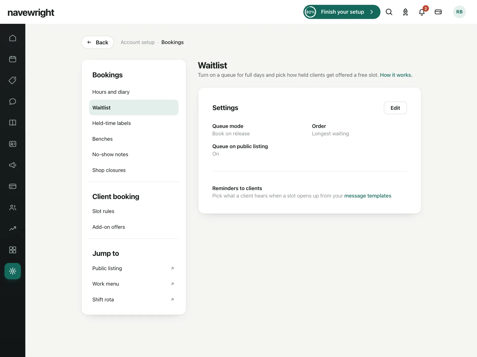Click the Public listing external arrow icon
This screenshot has width=477, height=357.
coord(172,268)
